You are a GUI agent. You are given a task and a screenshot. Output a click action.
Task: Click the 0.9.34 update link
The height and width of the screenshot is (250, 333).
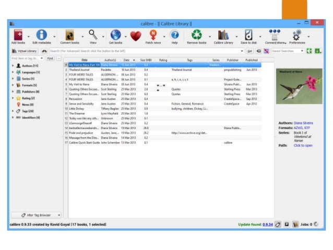pos(268,224)
